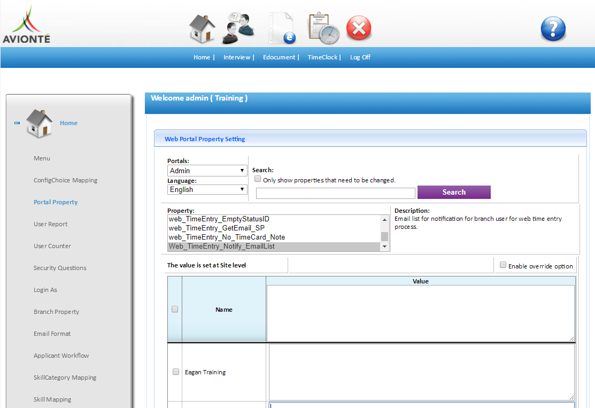Open the Interview people icon
The height and width of the screenshot is (408, 595).
(x=238, y=28)
